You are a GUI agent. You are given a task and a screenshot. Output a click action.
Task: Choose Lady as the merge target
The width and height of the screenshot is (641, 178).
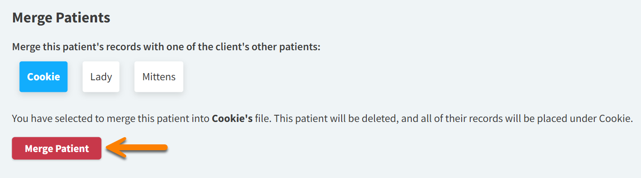pos(101,77)
